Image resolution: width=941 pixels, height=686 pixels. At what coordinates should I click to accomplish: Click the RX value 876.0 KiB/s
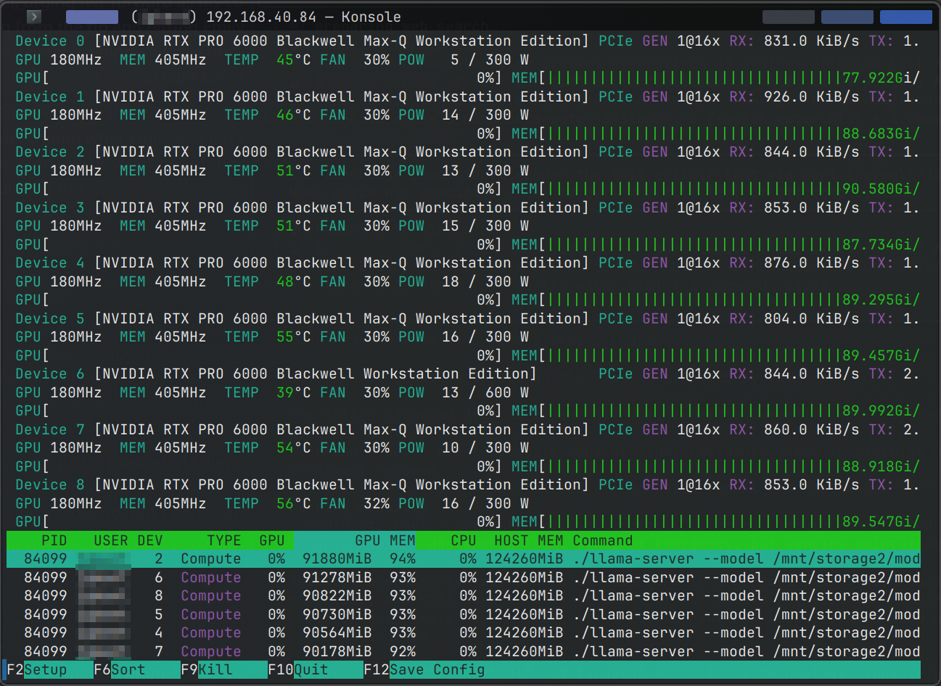(812, 263)
